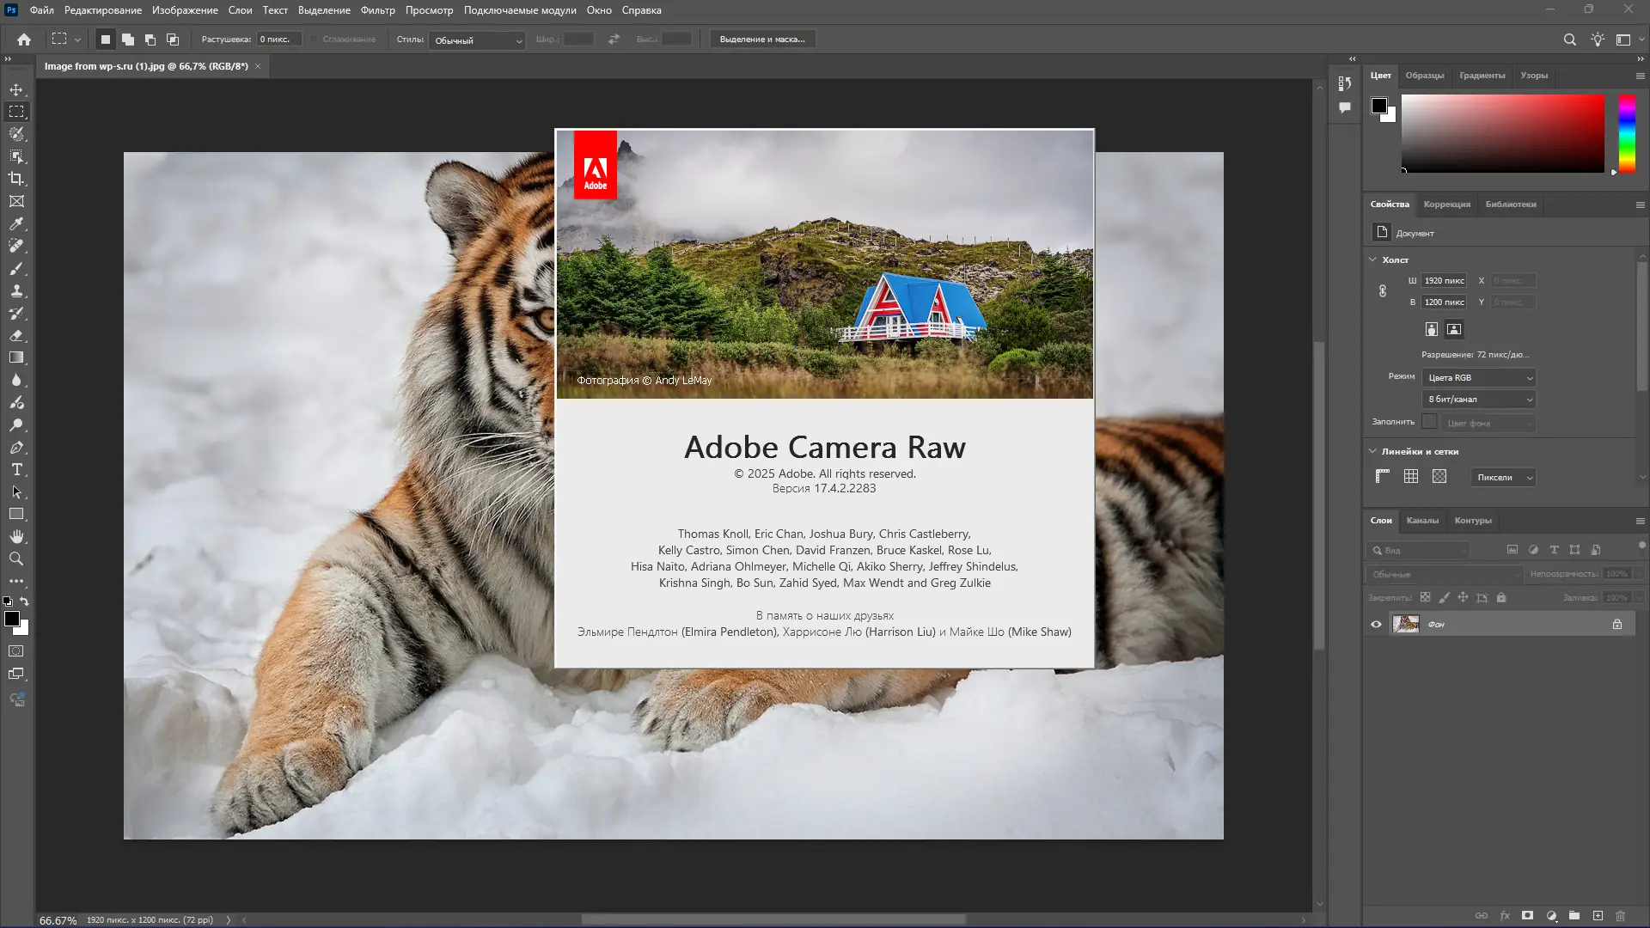Viewport: 1650px width, 928px height.
Task: Toggle Quick Mask mode in toolbar
Action: (x=16, y=651)
